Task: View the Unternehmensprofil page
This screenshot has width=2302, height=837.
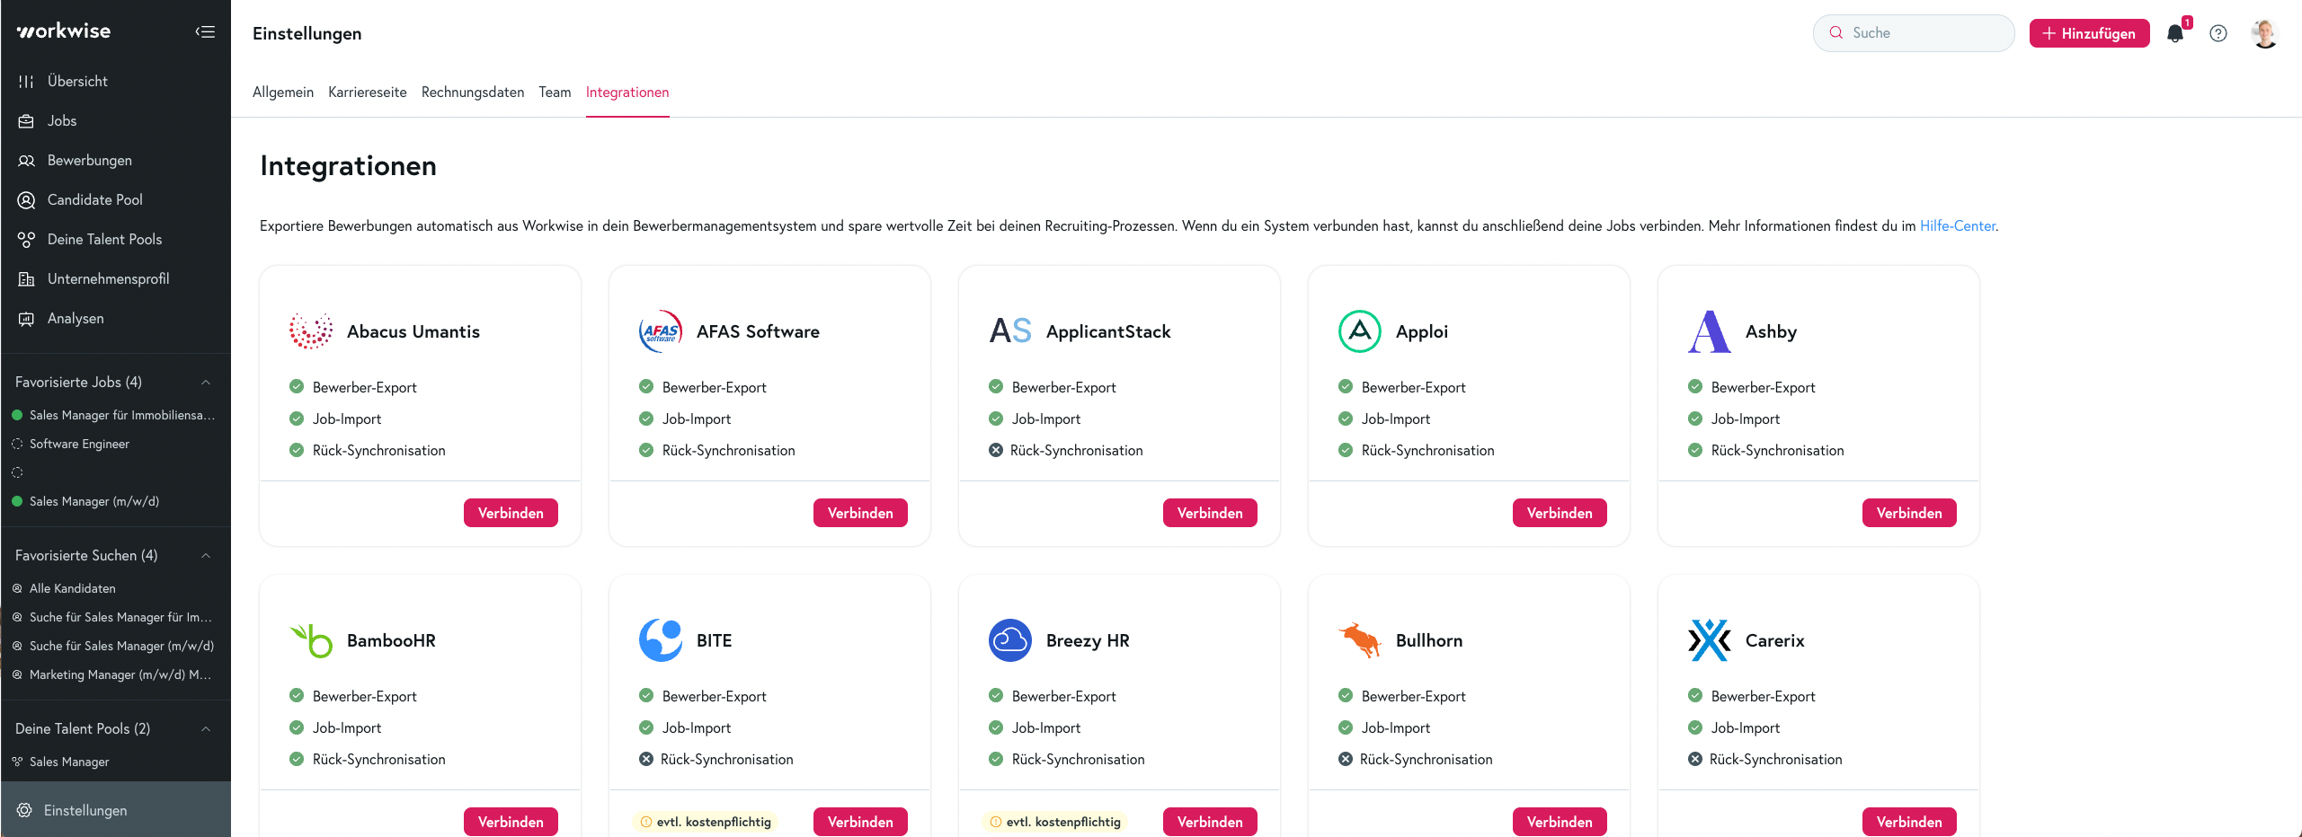Action: click(109, 278)
